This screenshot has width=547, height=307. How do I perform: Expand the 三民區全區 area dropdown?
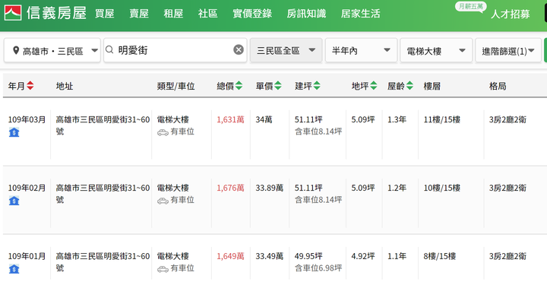286,51
